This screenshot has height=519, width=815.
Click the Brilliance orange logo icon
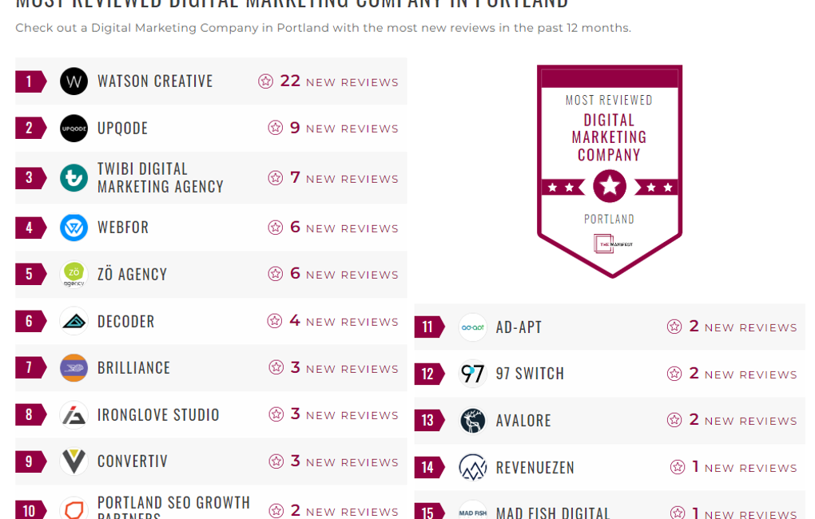(74, 368)
